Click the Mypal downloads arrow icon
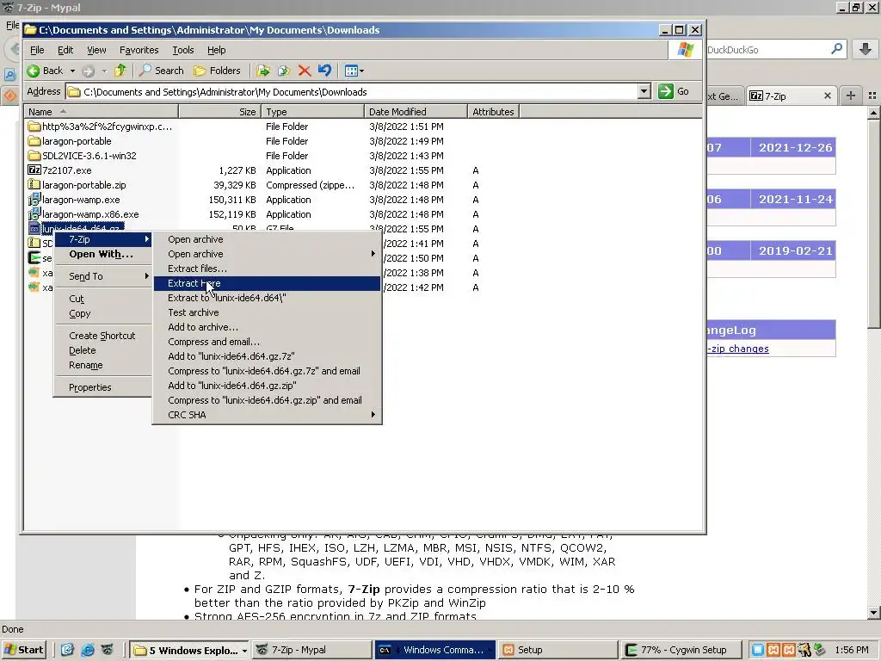881x661 pixels. [866, 49]
